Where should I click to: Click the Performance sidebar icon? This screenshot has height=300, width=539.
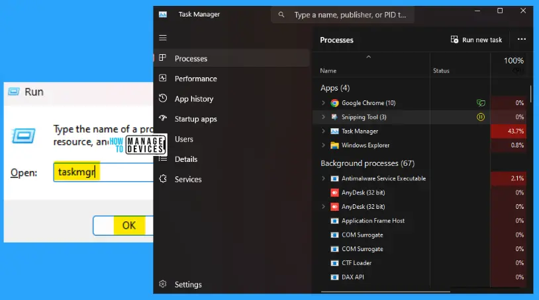(163, 78)
